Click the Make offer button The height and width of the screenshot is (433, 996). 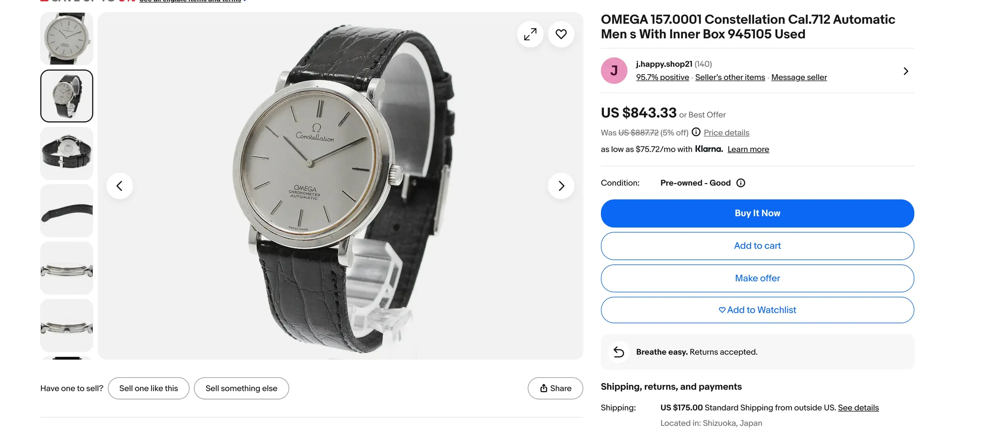pyautogui.click(x=757, y=278)
